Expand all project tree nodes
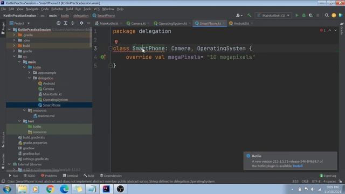The image size is (345, 194). tap(65, 23)
